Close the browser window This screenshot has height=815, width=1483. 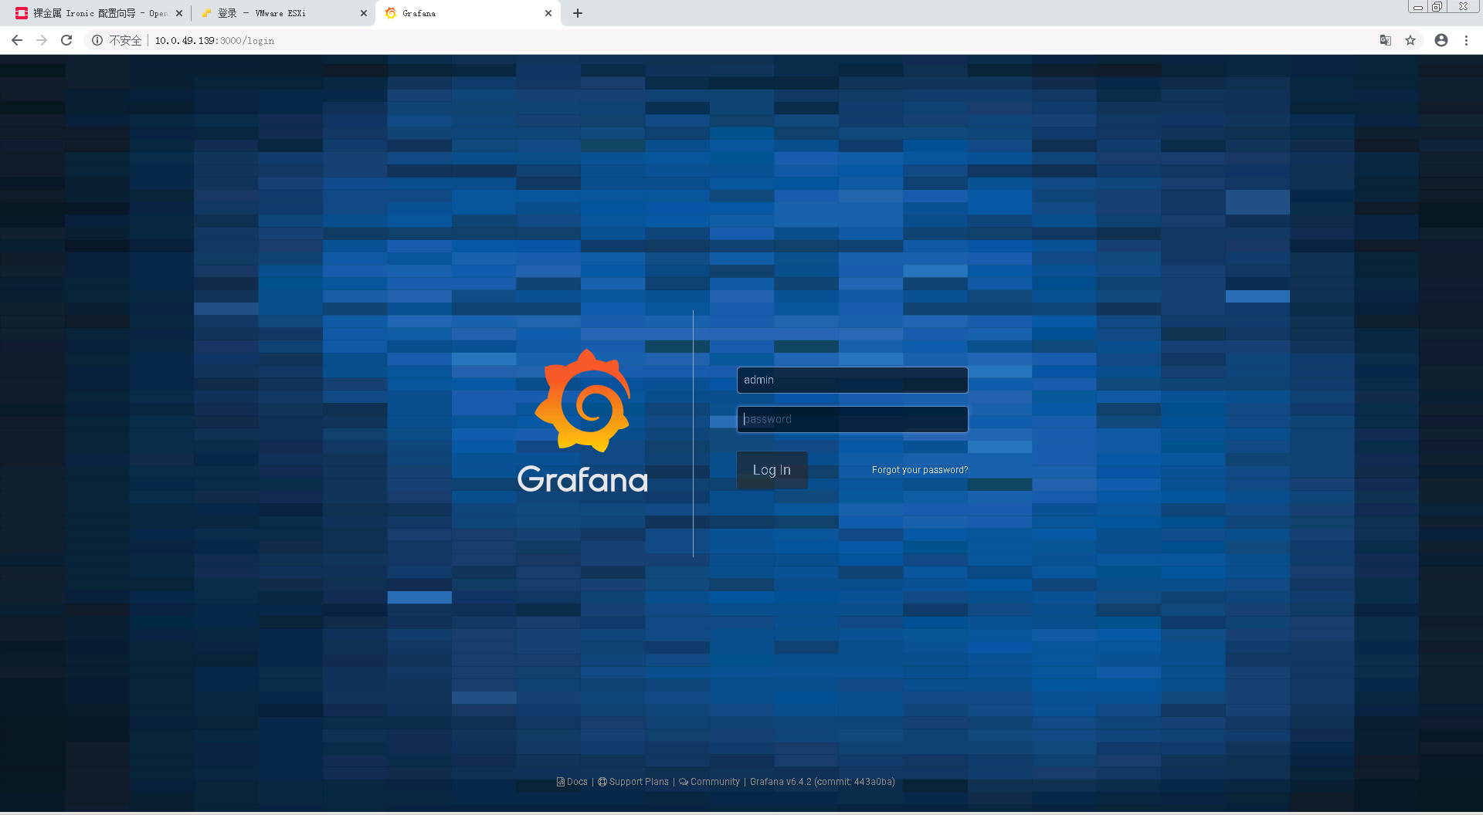(x=1463, y=7)
